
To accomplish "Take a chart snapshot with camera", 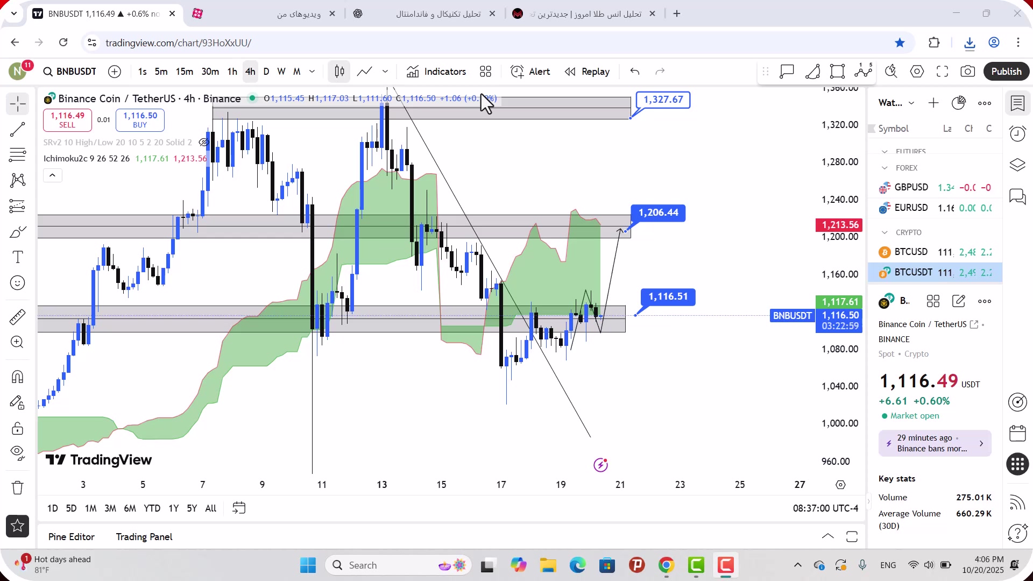I will pyautogui.click(x=968, y=72).
